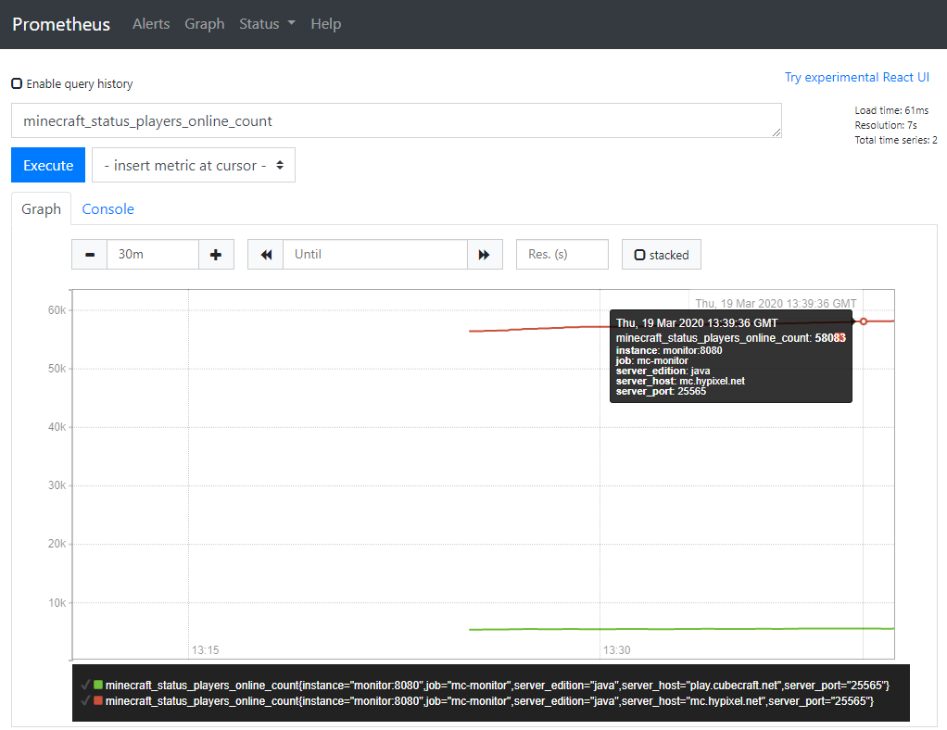Click the 13:15 time axis label
947x730 pixels.
(x=206, y=650)
